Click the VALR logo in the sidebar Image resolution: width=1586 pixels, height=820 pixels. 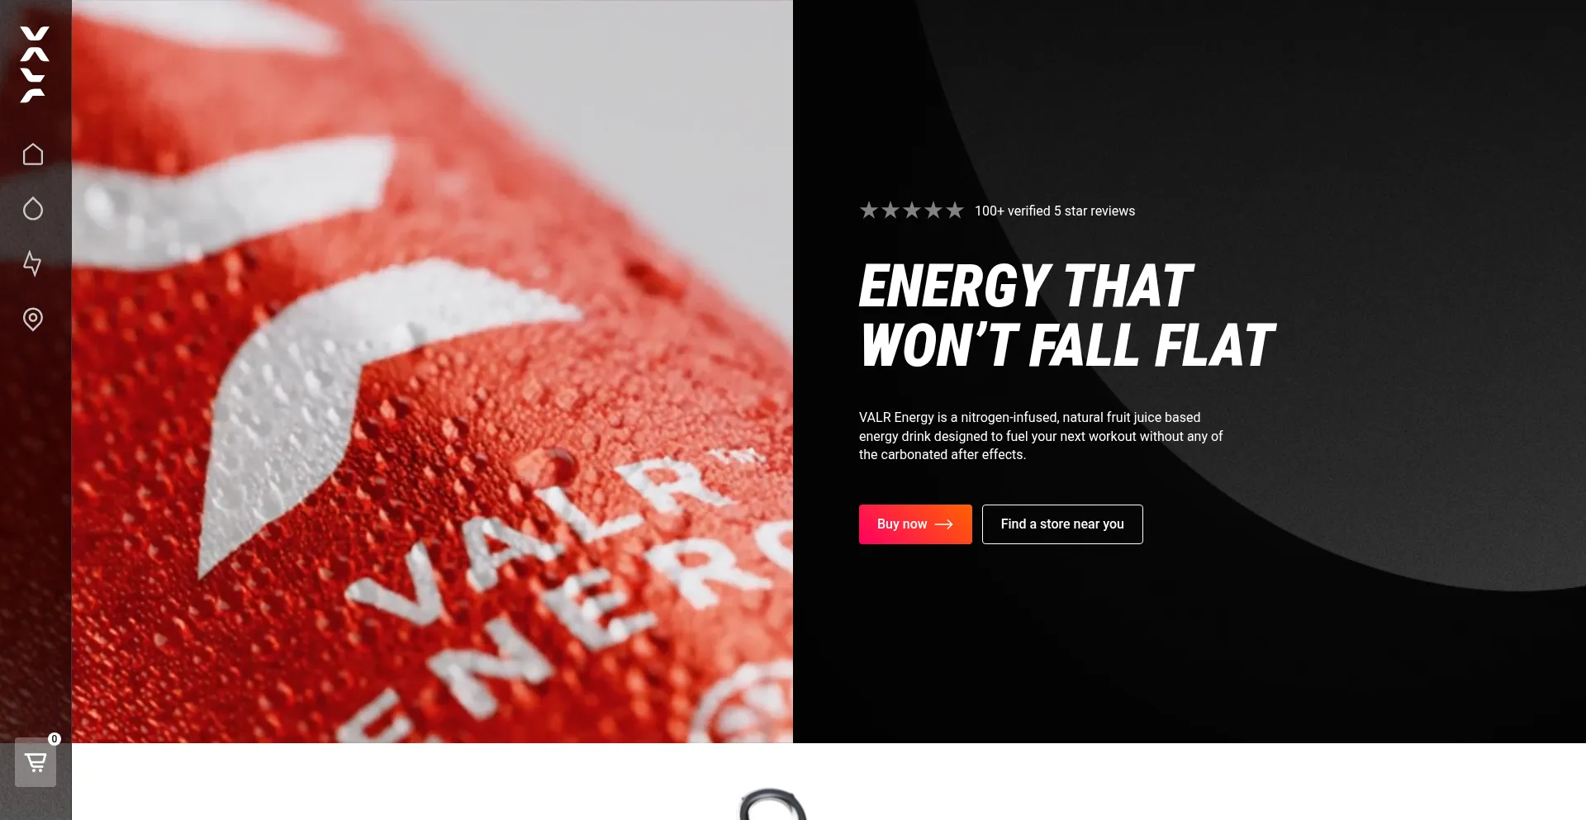(34, 64)
